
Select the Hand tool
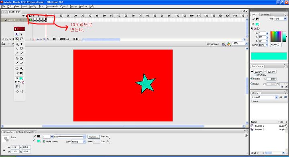point(17,68)
